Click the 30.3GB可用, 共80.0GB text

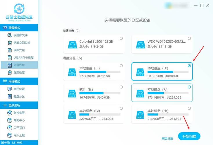(x=163, y=76)
